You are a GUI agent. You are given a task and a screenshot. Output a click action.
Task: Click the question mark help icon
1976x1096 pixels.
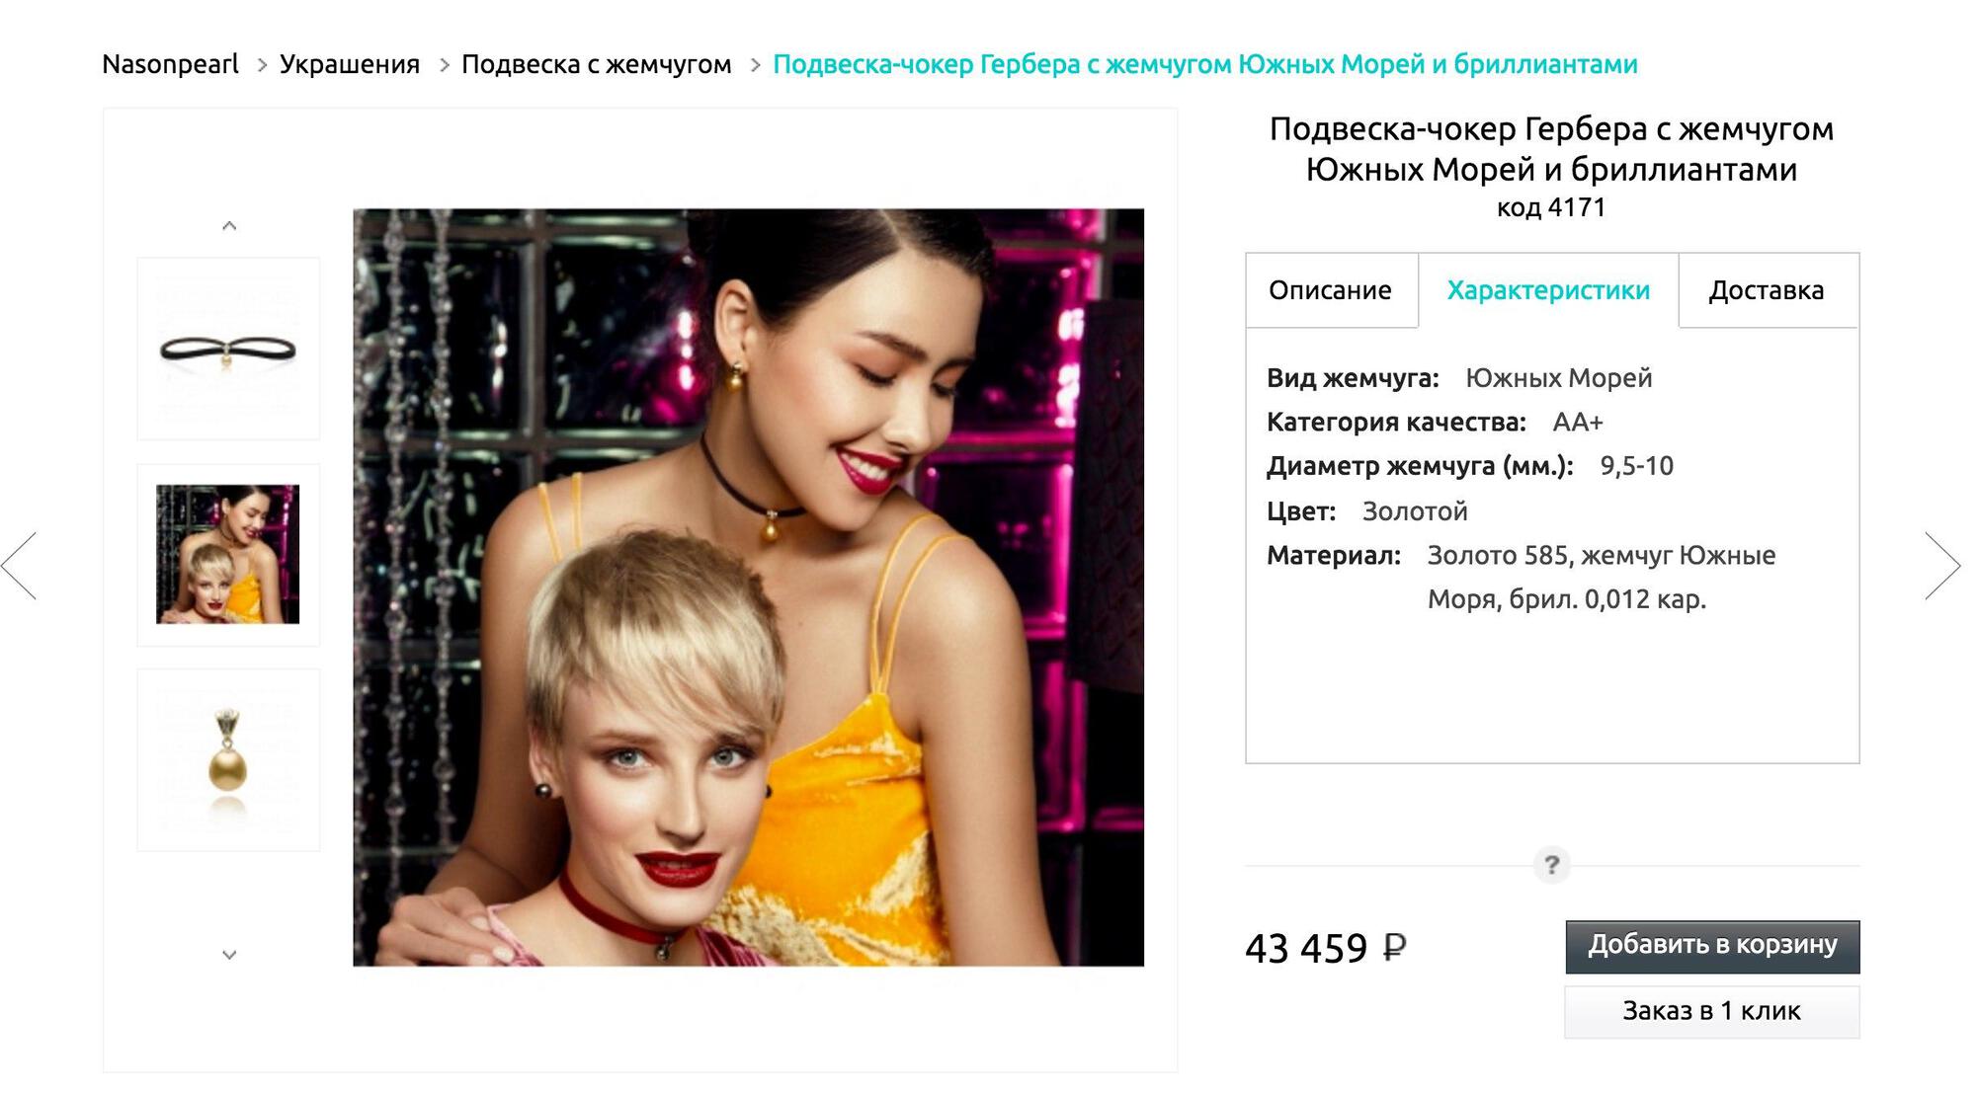(x=1551, y=865)
